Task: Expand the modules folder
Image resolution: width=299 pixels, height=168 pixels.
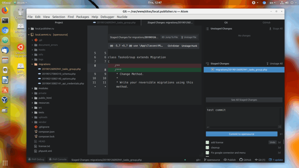Action: click(x=32, y=88)
